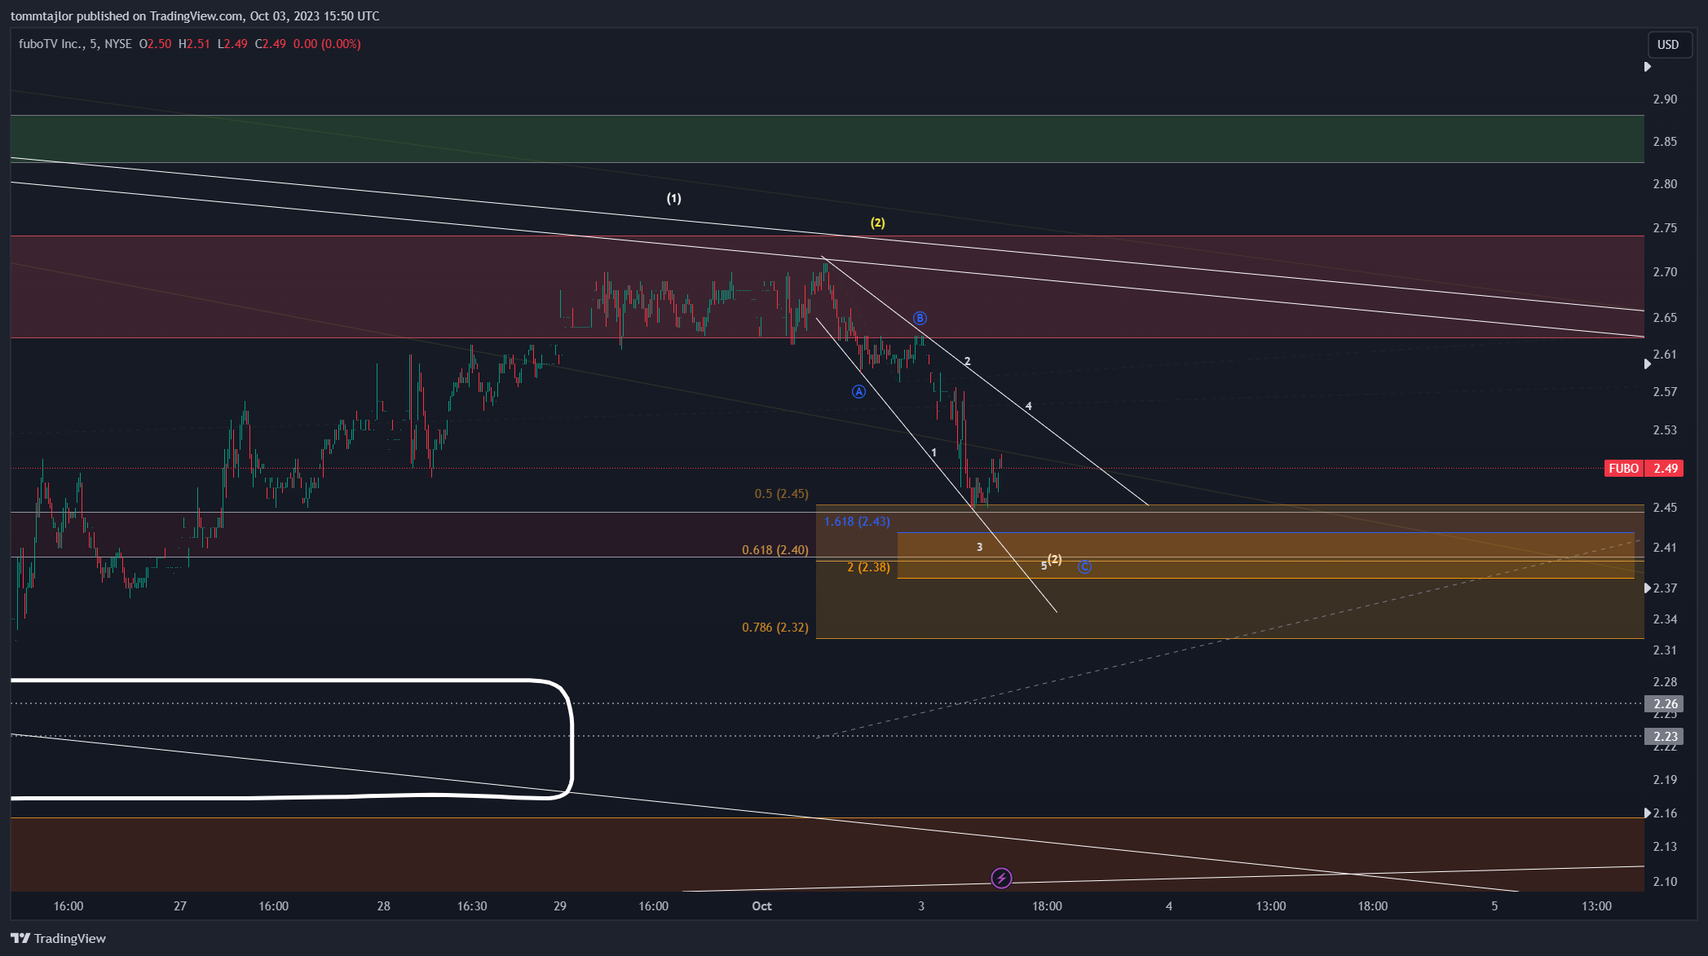
Task: Click the 16:30 time axis label
Action: [x=472, y=906]
